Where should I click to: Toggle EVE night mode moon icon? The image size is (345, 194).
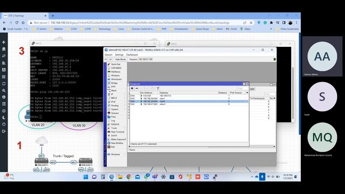[x=4, y=117]
